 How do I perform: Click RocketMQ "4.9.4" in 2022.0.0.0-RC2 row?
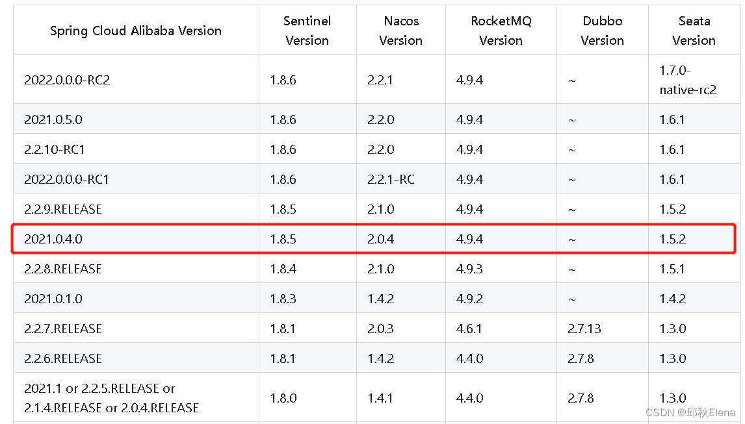(469, 80)
